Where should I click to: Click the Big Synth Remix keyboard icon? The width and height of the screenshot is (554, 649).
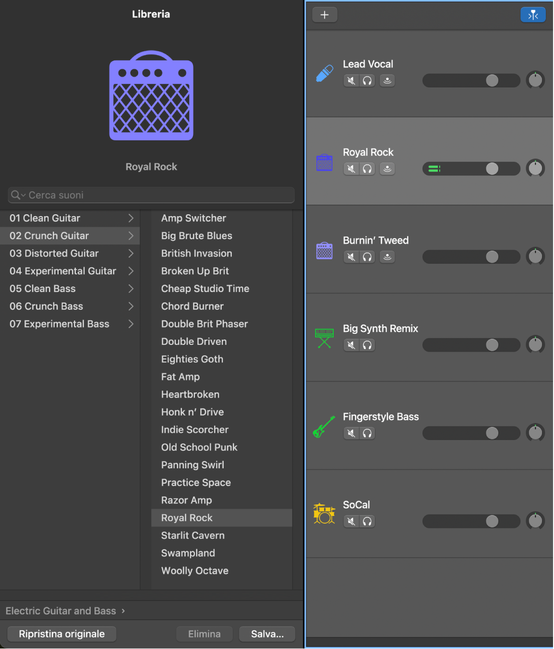(325, 338)
